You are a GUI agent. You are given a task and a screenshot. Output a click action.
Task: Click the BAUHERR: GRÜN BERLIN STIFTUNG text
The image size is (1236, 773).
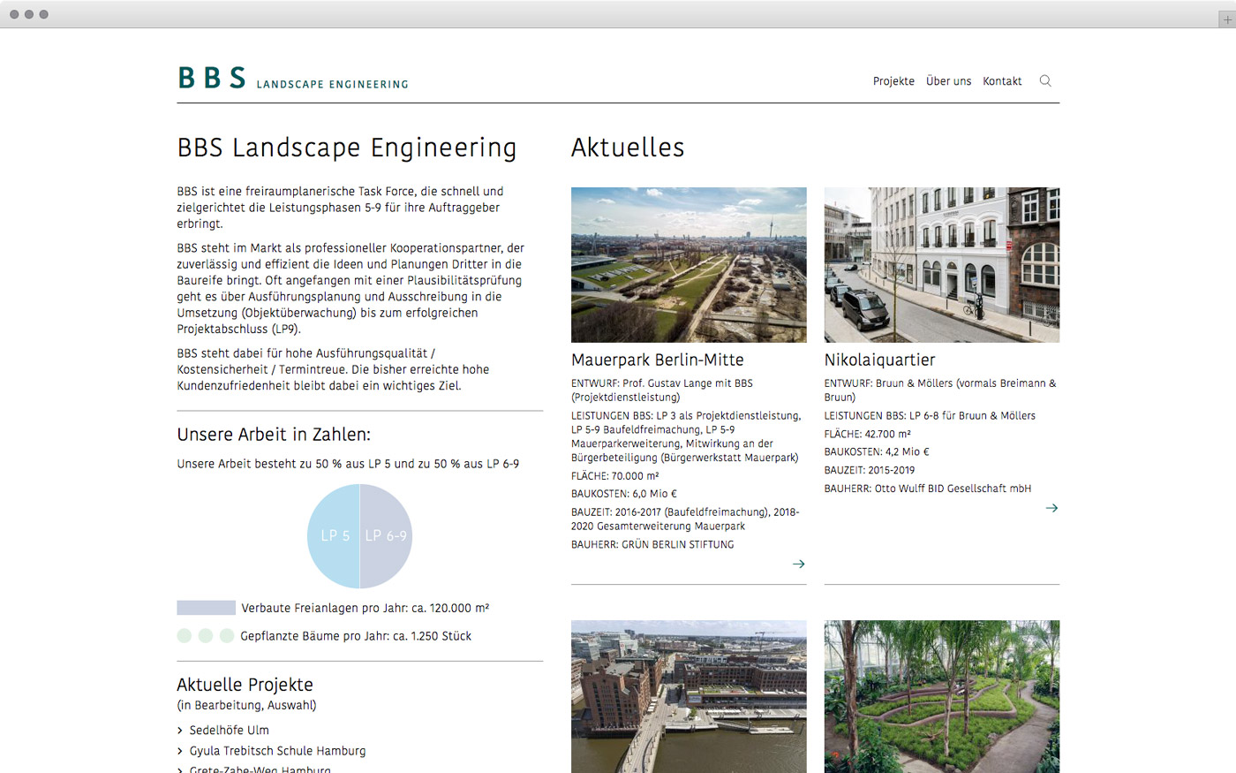pos(652,544)
